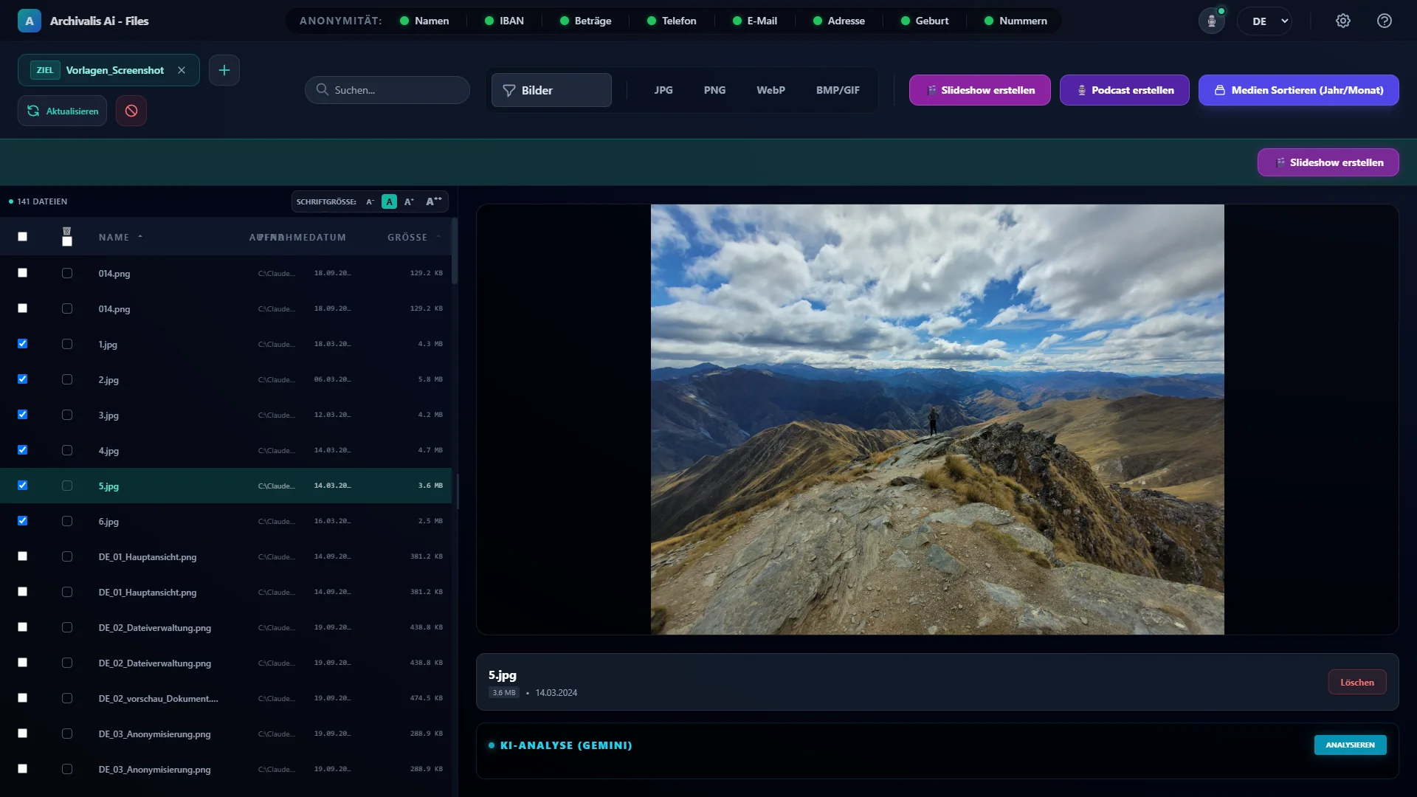Increase font size with A+ button
The height and width of the screenshot is (797, 1417).
click(x=410, y=201)
